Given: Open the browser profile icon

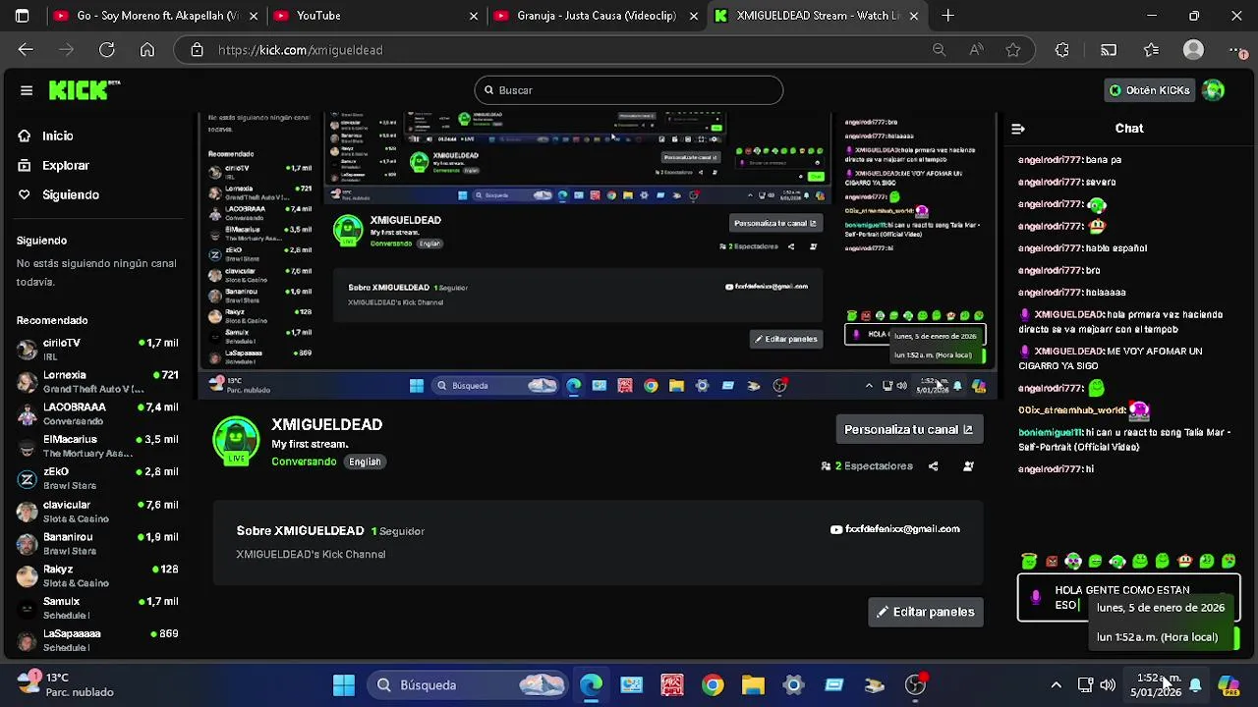Looking at the screenshot, I should [x=1193, y=50].
